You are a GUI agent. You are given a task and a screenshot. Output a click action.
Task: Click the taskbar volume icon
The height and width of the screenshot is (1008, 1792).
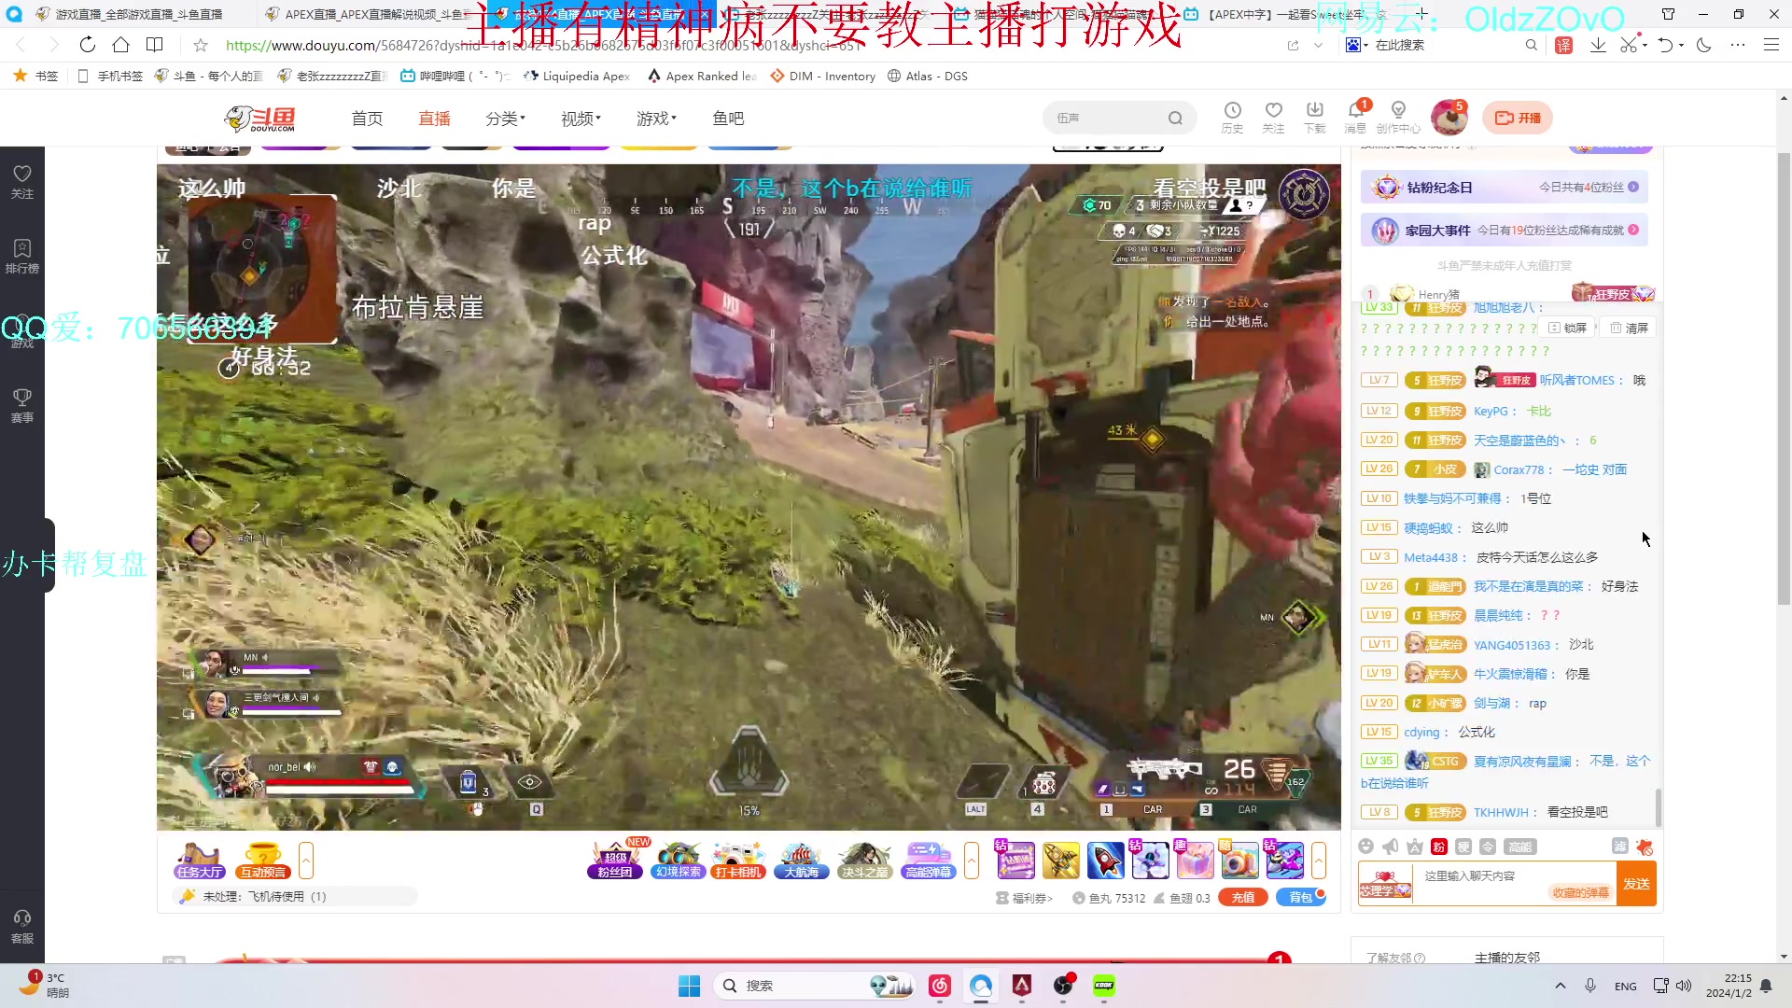pos(1684,986)
